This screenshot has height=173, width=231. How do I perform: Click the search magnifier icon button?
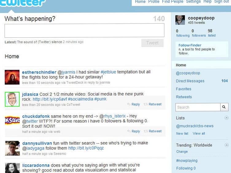[224, 107]
